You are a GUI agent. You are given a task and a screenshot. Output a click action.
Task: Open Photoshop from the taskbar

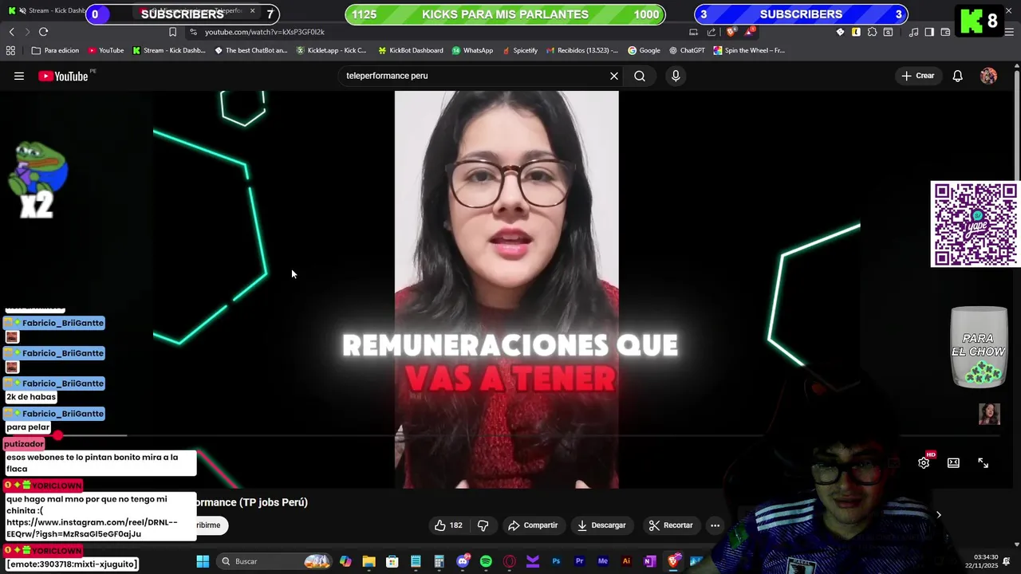[x=556, y=561]
